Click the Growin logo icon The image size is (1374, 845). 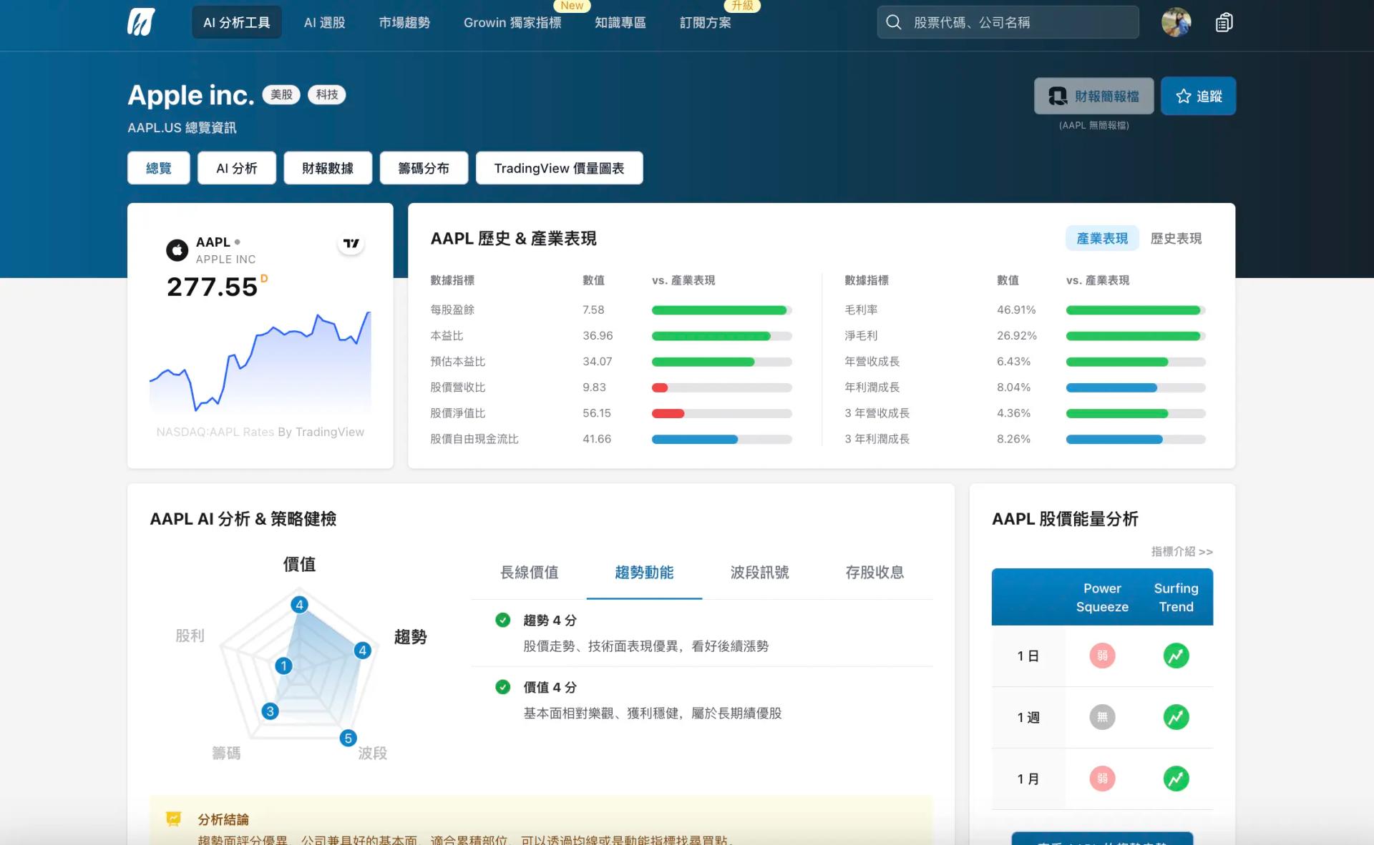tap(141, 22)
